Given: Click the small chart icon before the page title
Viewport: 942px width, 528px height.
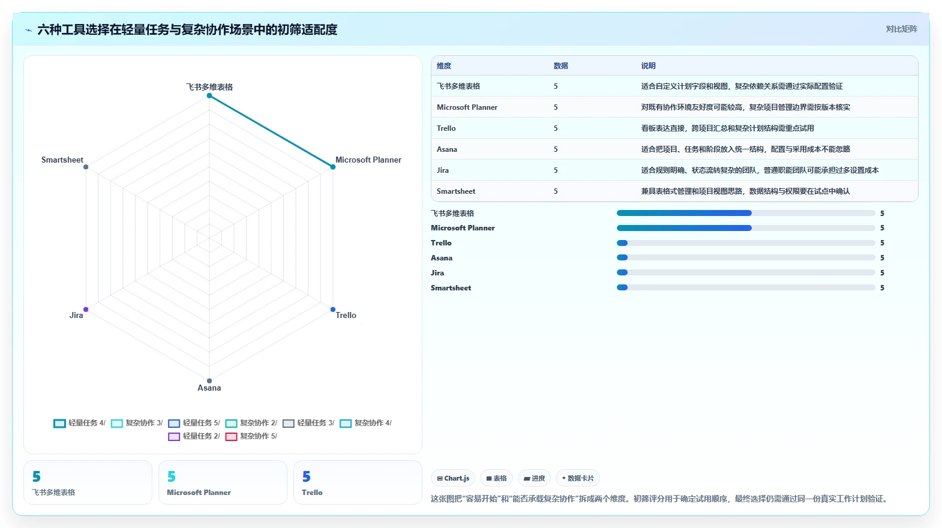Looking at the screenshot, I should [x=28, y=30].
